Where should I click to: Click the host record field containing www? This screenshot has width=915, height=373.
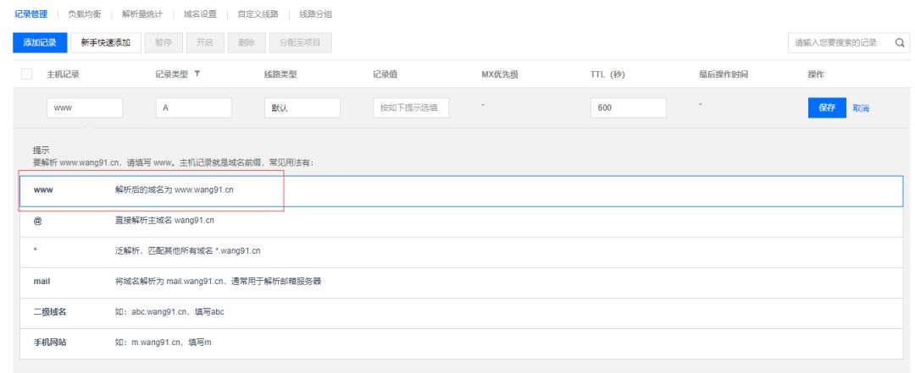coord(85,107)
